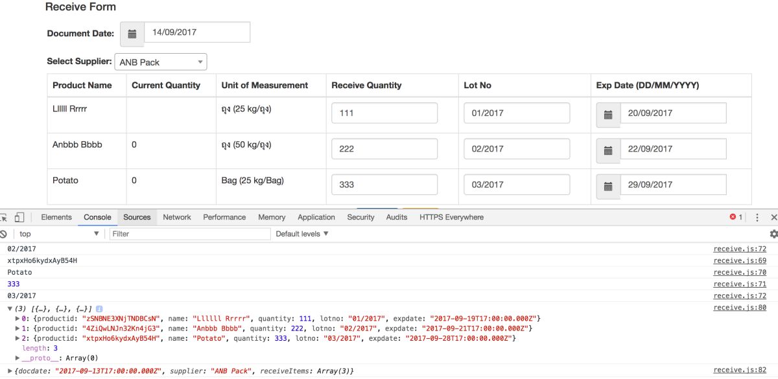Screen dimensions: 778x379
Task: Click the Receive Quantity field with 333
Action: point(384,185)
